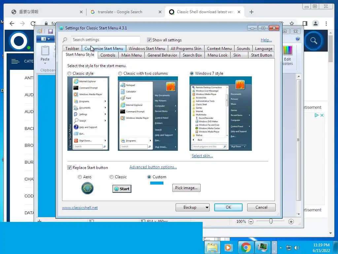Close the translate - Google Search tab
338x254 pixels.
[160, 12]
